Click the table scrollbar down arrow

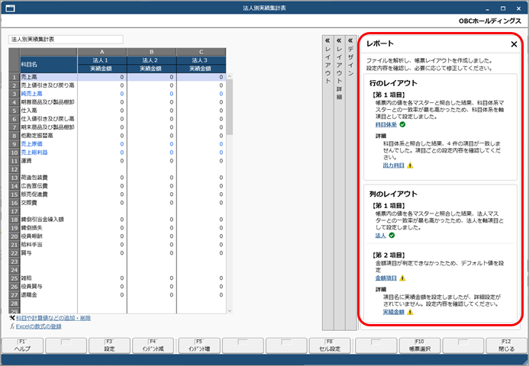pos(230,311)
